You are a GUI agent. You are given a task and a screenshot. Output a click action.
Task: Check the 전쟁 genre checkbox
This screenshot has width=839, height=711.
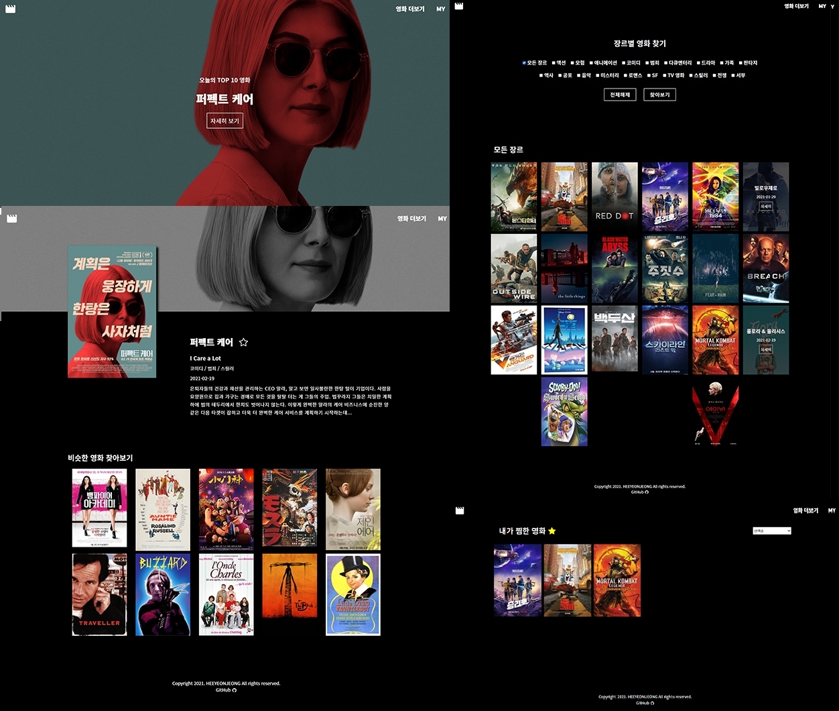point(714,76)
